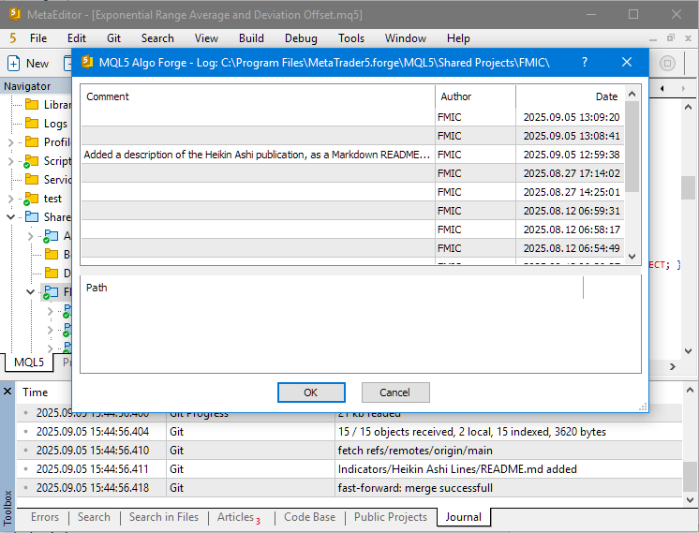Select the Heikin Ashi README commit row
The image size is (699, 533).
point(352,155)
